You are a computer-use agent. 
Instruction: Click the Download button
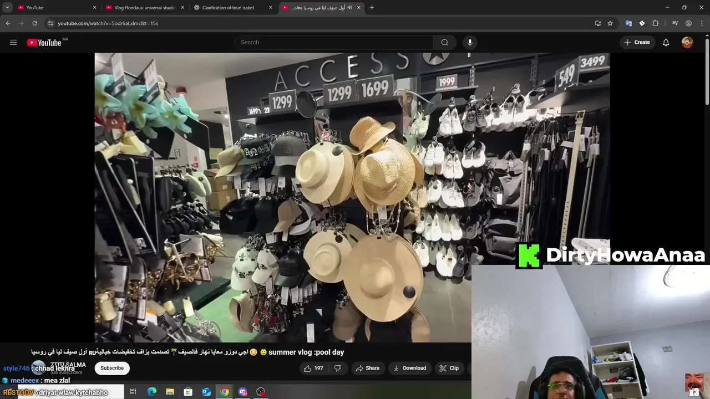tap(410, 368)
